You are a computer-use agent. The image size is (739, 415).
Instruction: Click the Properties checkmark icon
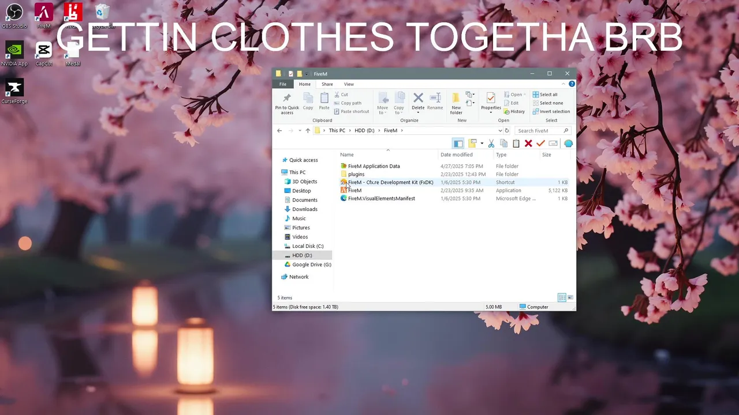coord(491,98)
